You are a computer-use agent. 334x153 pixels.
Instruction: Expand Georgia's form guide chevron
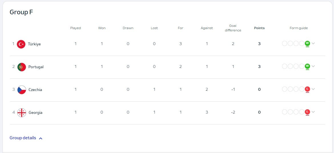click(x=313, y=112)
